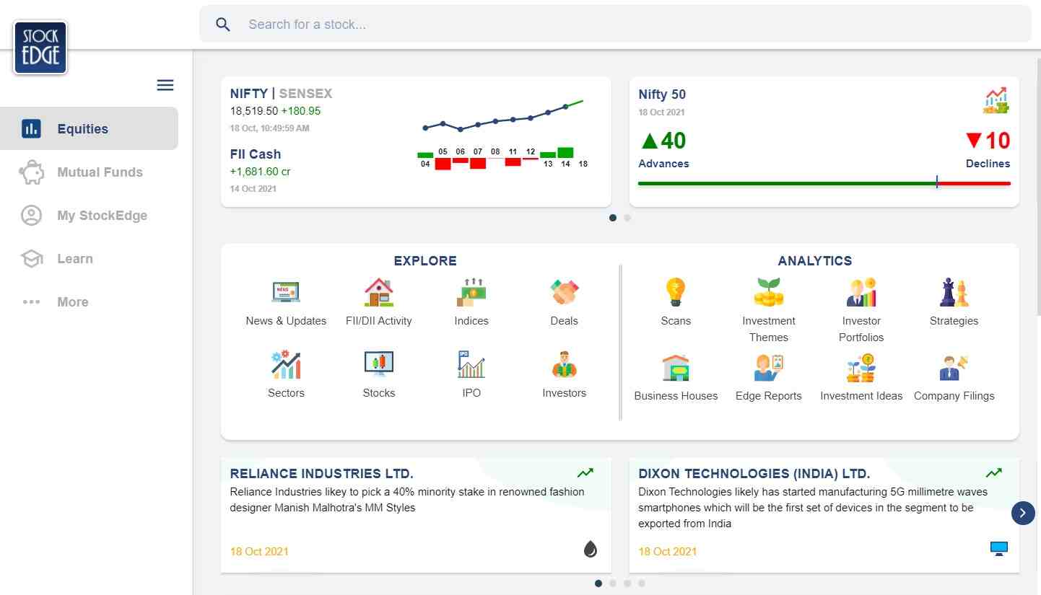Viewport: 1041px width, 595px height.
Task: Click the 40 Advances figure
Action: click(663, 141)
